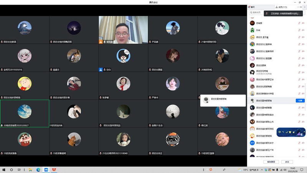
Task: Click the Windows Start button
Action: tap(4, 170)
